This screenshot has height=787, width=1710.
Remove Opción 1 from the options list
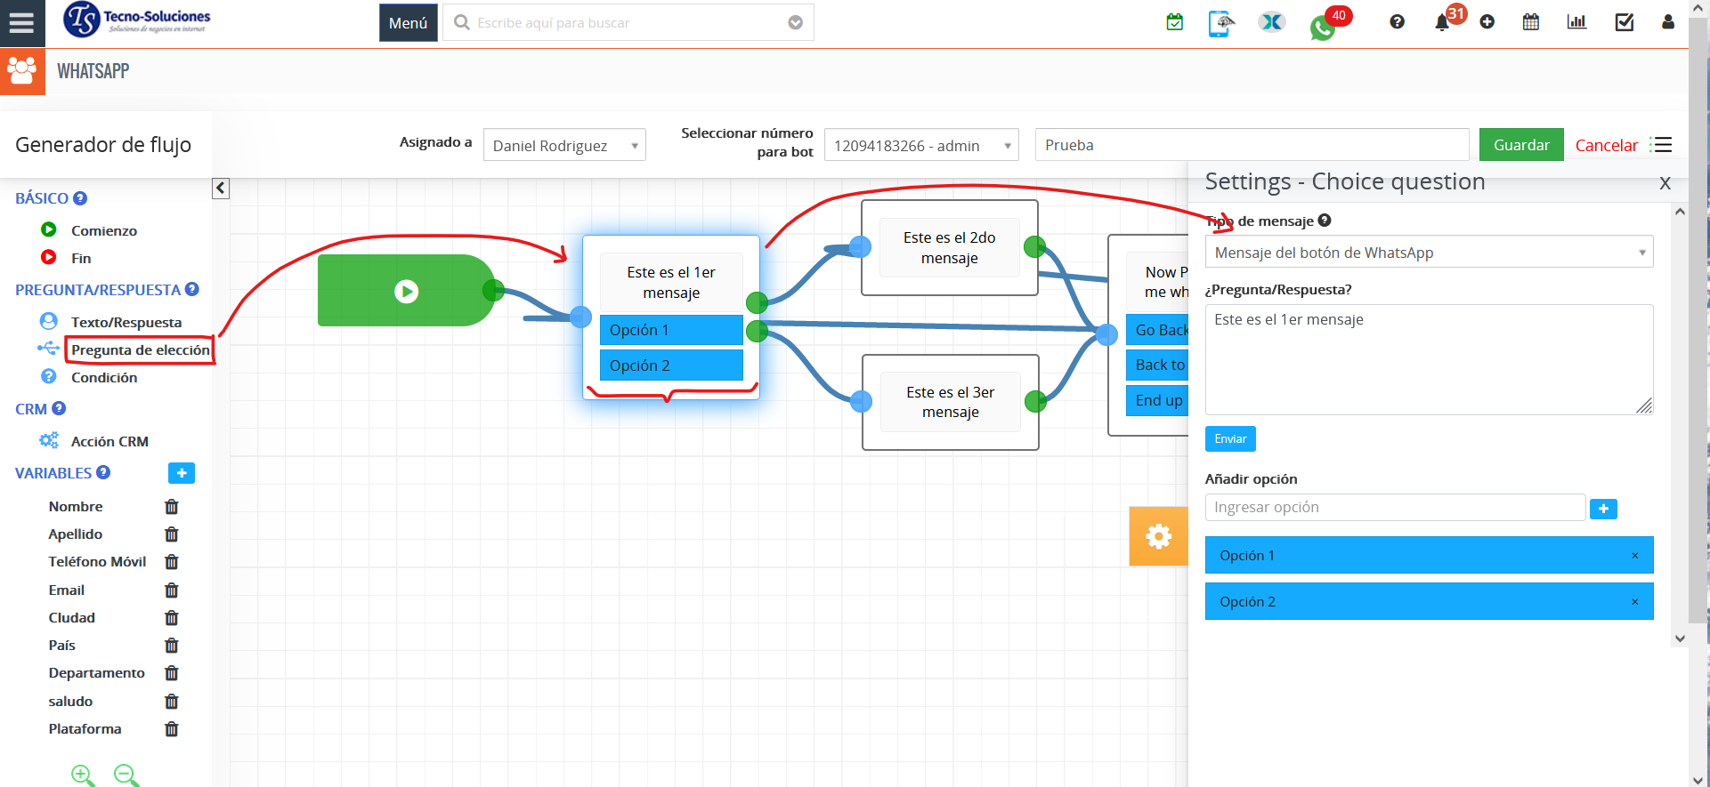coord(1634,556)
